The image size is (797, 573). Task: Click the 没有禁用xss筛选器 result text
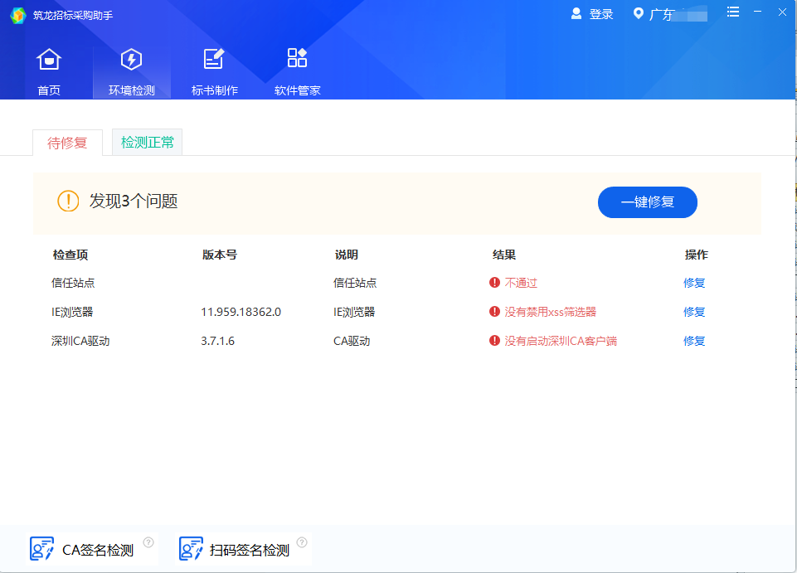[x=550, y=312]
